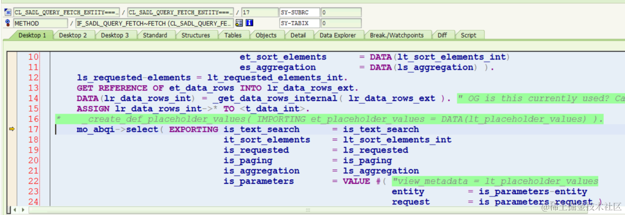Click lt_sort_elements_int on line 18
Image resolution: width=625 pixels, height=215 pixels.
(397, 139)
